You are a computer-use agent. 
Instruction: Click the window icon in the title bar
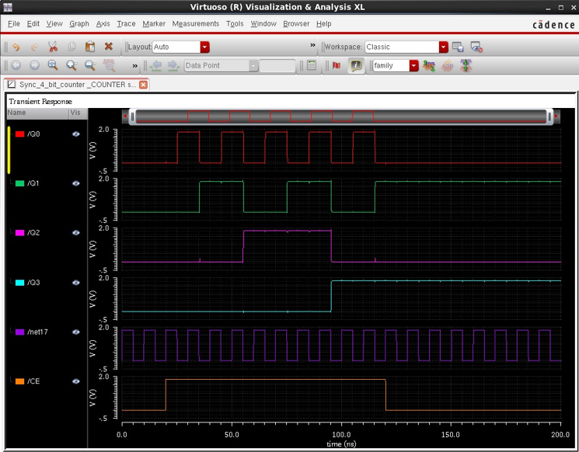(8, 7)
